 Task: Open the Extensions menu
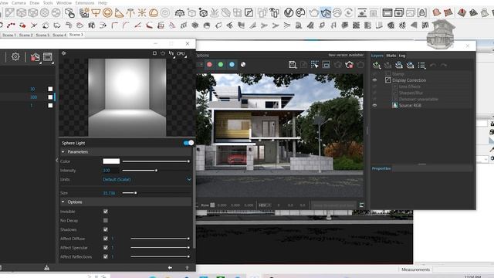[x=84, y=3]
